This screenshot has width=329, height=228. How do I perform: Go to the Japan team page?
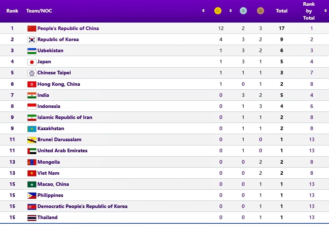(x=44, y=61)
